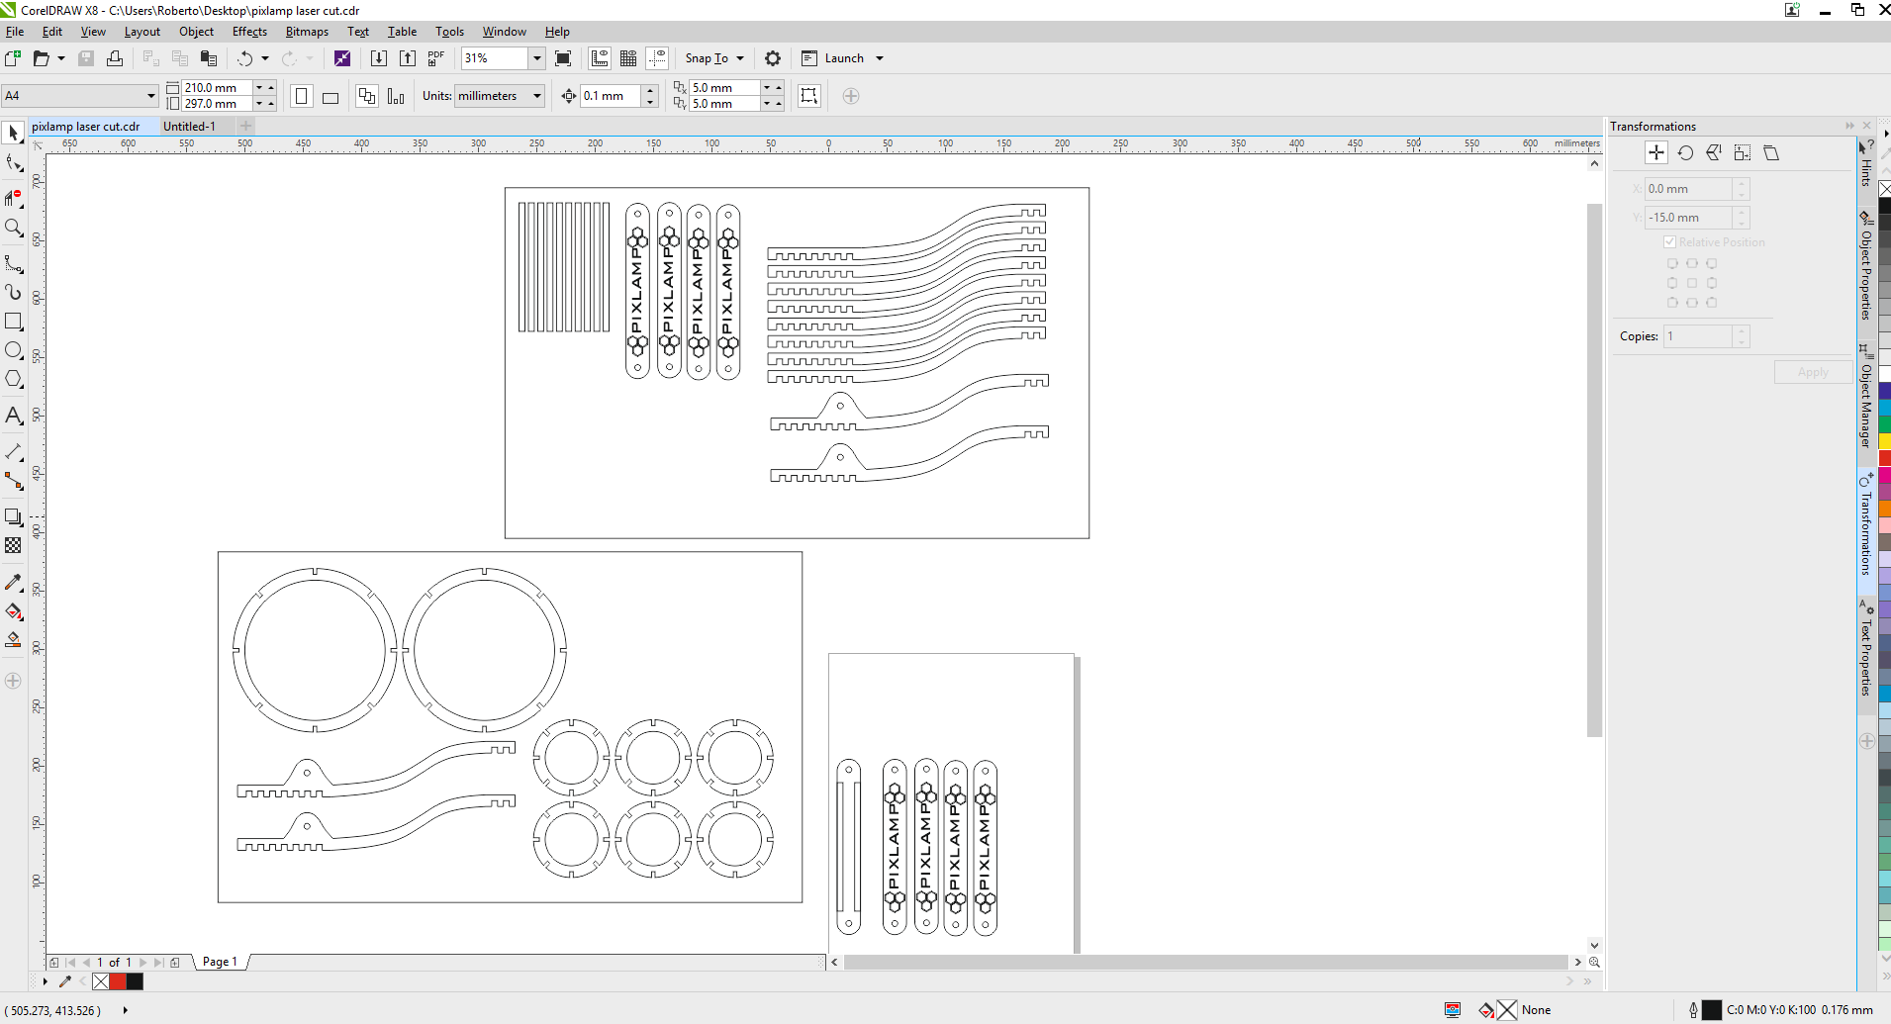Toggle Show Grid button
This screenshot has height=1024, width=1891.
pos(628,58)
